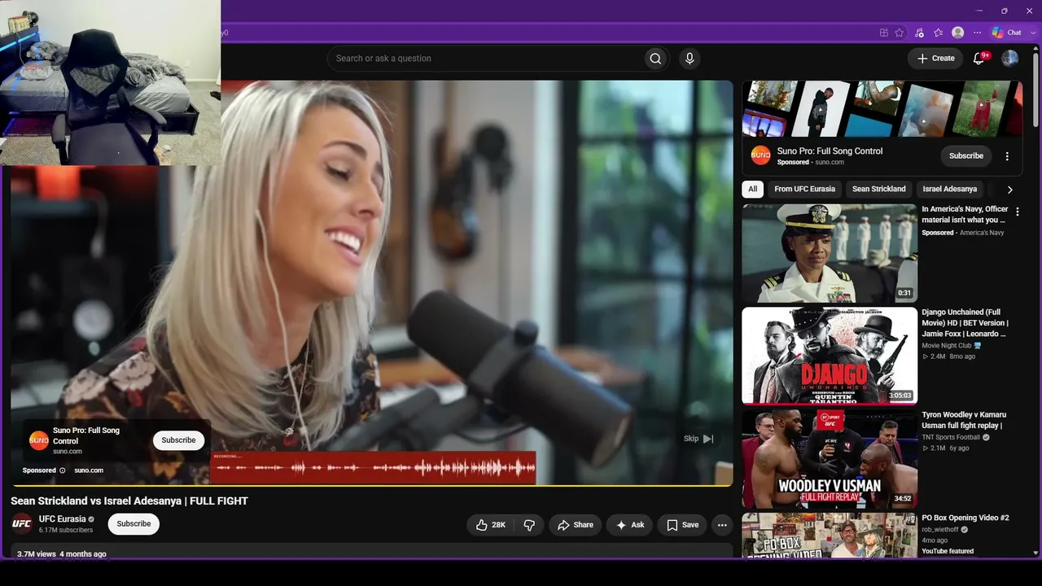Click Subscribe on the Suno Pro sidebar ad
Viewport: 1042px width, 586px height.
pyautogui.click(x=966, y=156)
